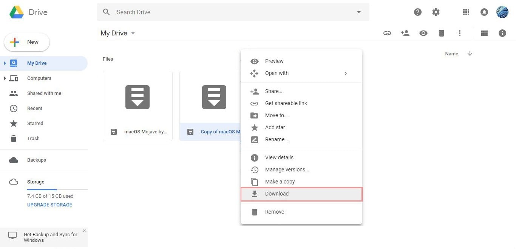Select Make a copy menu entry
The image size is (516, 249).
(280, 182)
